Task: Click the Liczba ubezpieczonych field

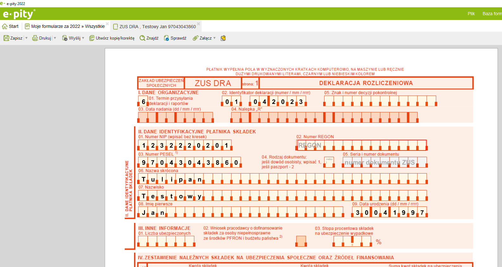Action: [x=166, y=241]
